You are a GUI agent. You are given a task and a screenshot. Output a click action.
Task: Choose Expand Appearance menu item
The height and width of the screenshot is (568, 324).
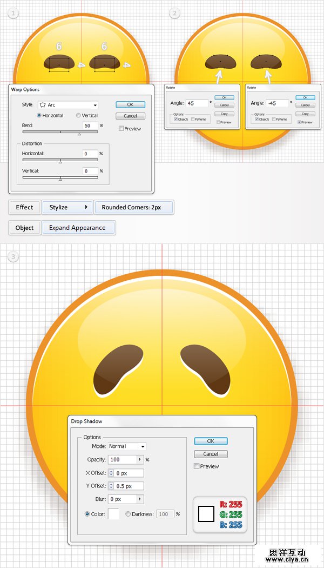tap(77, 228)
